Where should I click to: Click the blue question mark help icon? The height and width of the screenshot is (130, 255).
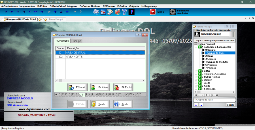[124, 12]
